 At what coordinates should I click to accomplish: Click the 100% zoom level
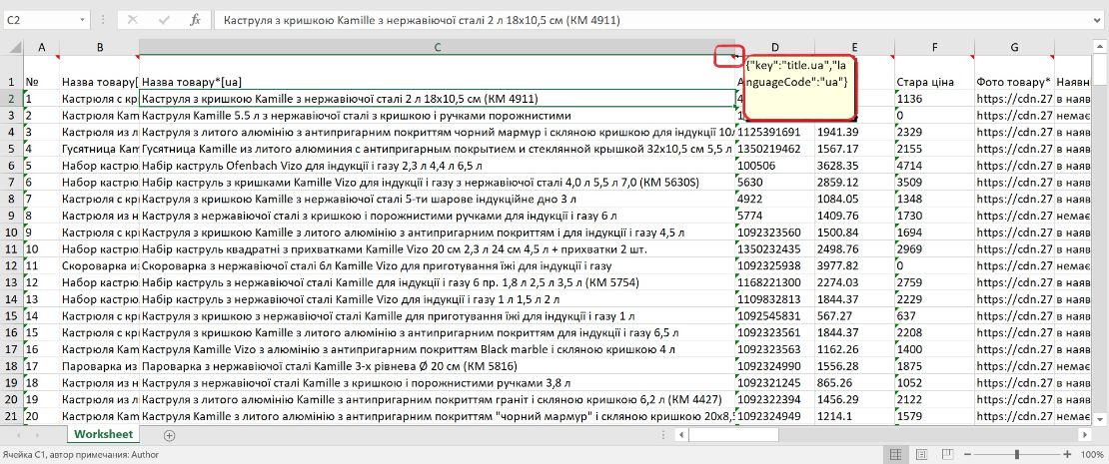[x=1093, y=455]
